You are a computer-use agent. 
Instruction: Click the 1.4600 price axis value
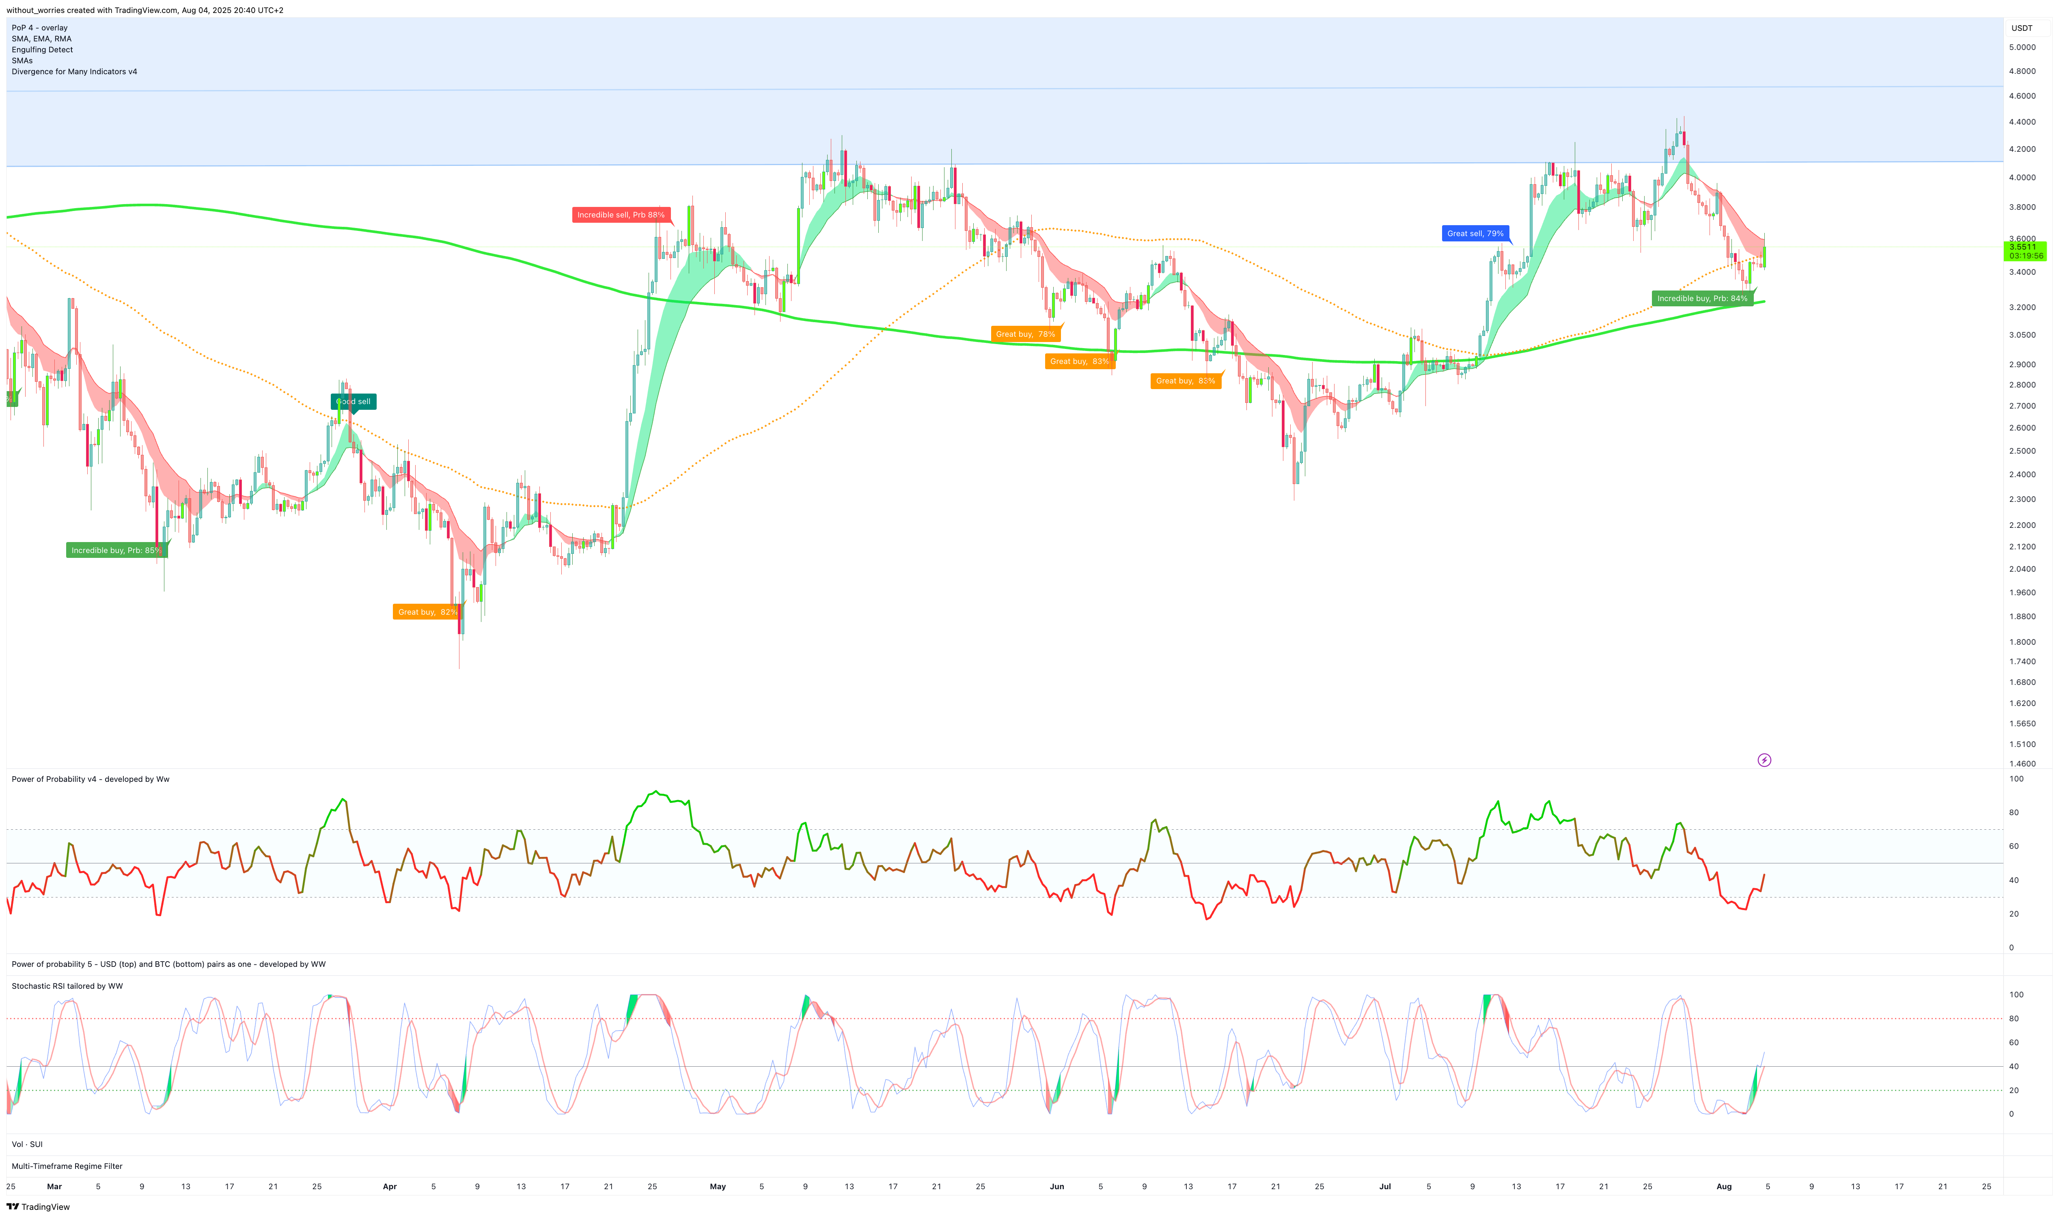pos(2022,763)
